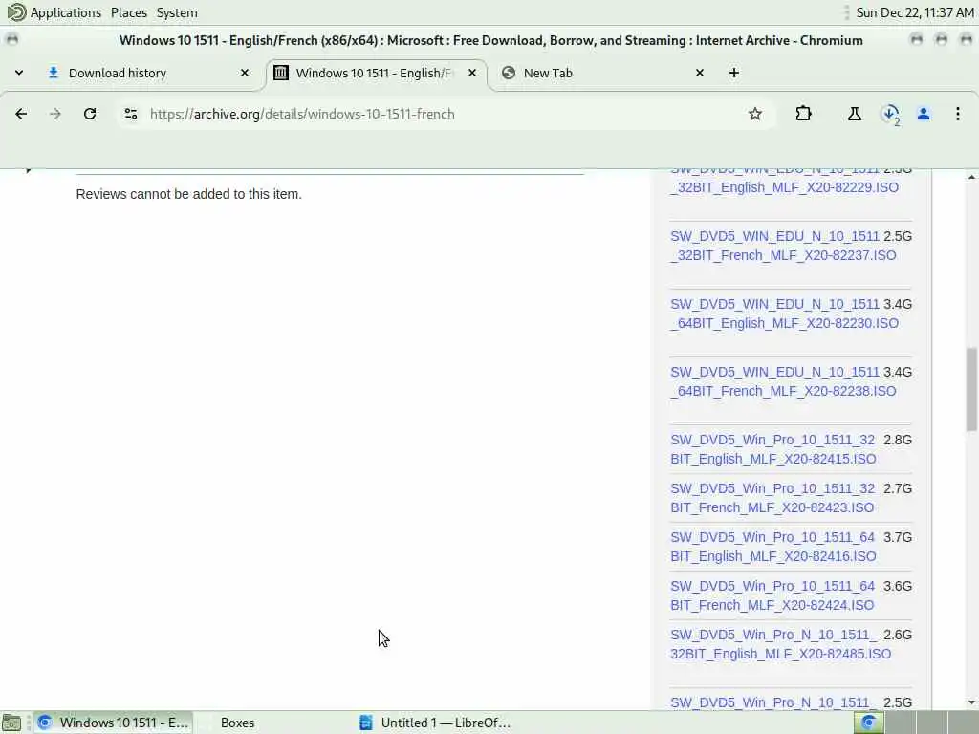Viewport: 979px width, 734px height.
Task: Open the Applications menu
Action: click(x=66, y=12)
